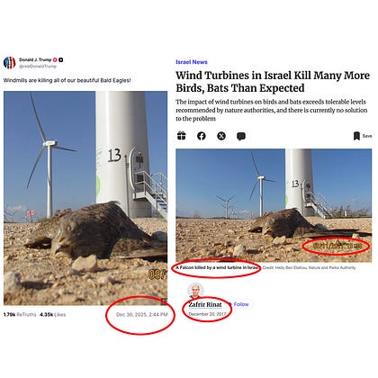Open the post's Dec 30 timestamp

(141, 314)
